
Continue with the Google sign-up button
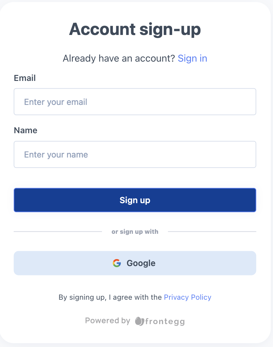point(135,263)
